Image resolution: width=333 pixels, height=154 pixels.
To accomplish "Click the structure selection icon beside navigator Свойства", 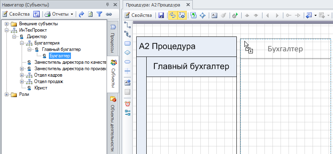I will coord(36,14).
